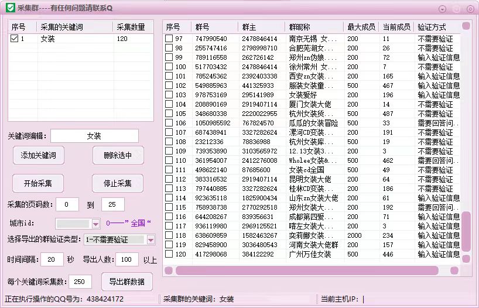Click the vertical scrollbar thumb of group list

coord(466,232)
